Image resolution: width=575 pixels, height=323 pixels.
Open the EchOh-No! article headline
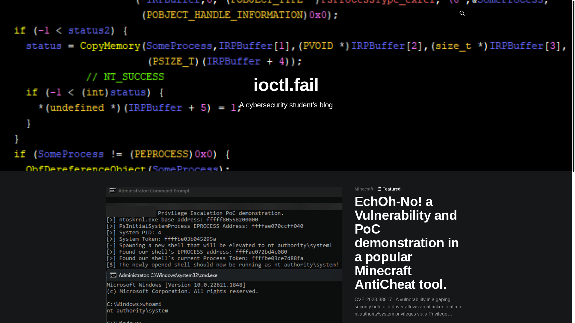pyautogui.click(x=407, y=243)
